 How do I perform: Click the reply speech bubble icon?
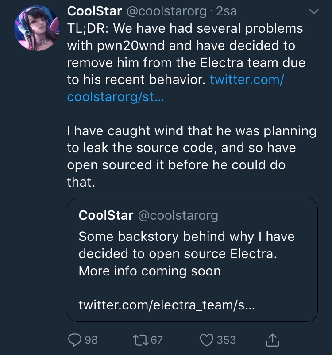pyautogui.click(x=74, y=340)
